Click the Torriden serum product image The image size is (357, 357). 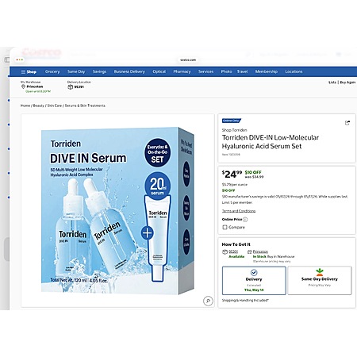pyautogui.click(x=117, y=211)
